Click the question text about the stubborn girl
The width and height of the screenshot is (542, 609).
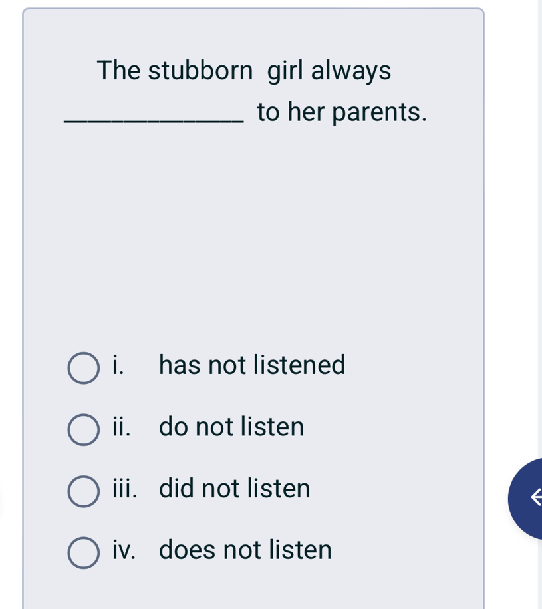pyautogui.click(x=244, y=71)
